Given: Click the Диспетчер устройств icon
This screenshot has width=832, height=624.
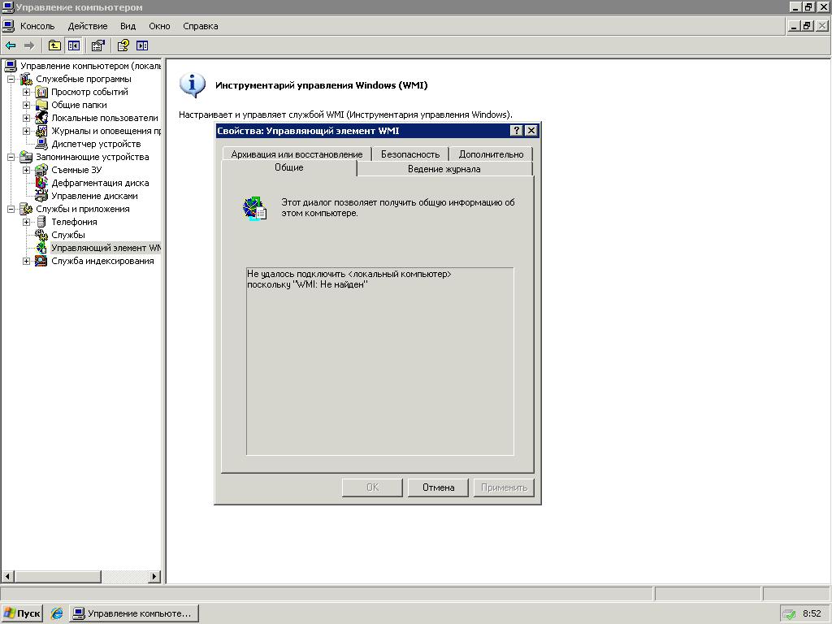Looking at the screenshot, I should [x=41, y=144].
